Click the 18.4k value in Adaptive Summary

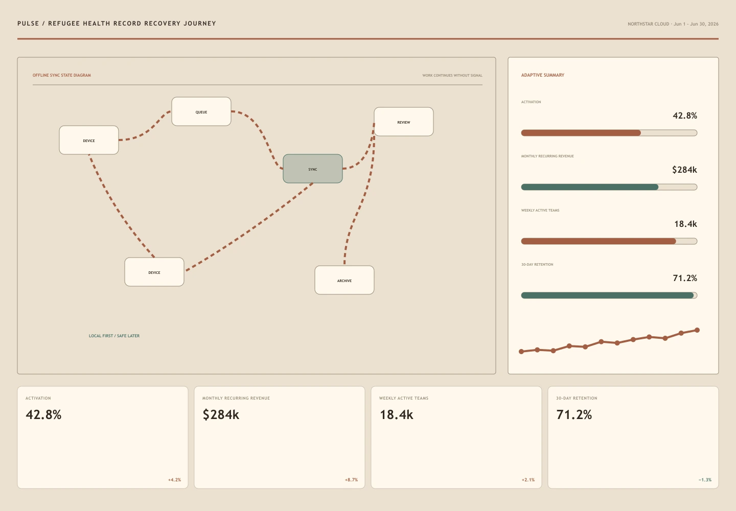[685, 224]
